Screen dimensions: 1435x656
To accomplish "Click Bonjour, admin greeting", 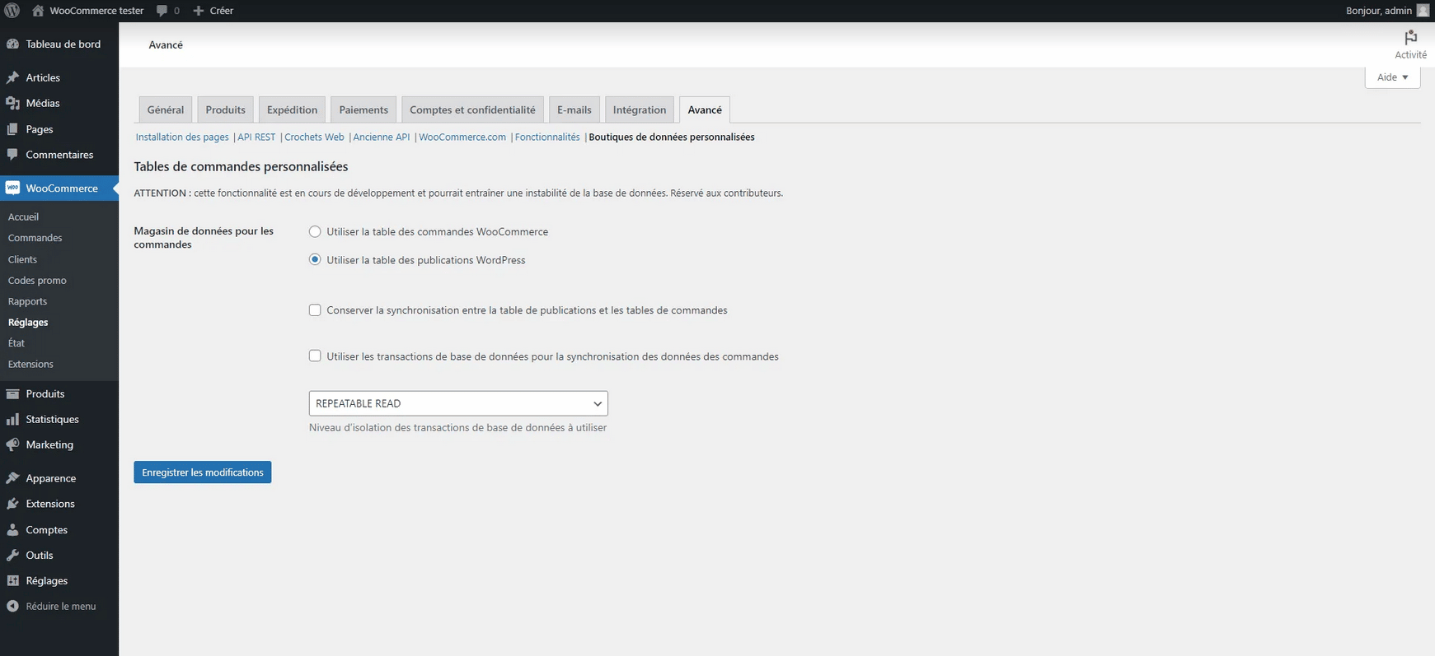I will (x=1379, y=11).
